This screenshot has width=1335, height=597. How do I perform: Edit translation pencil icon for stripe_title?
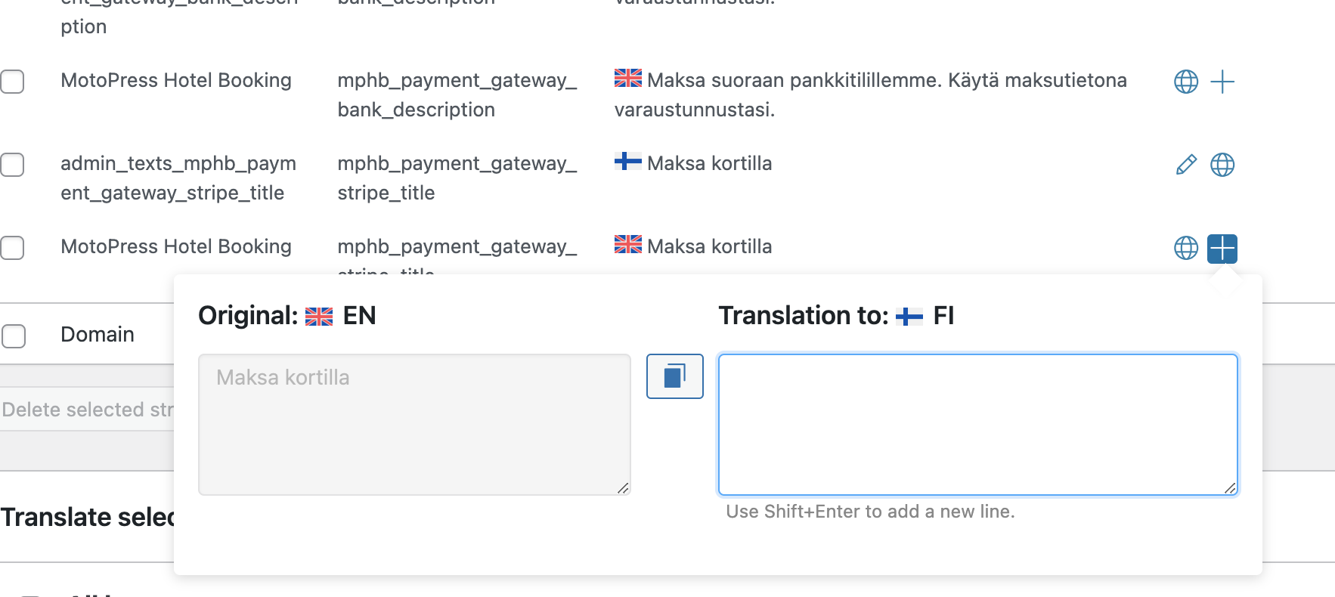[x=1185, y=165]
